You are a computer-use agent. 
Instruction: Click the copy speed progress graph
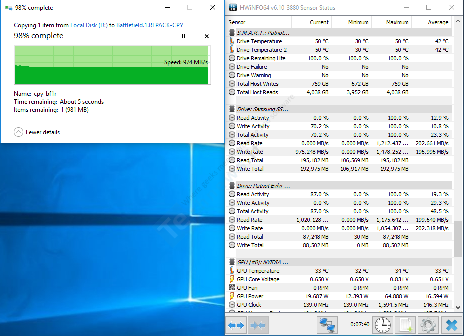click(112, 65)
